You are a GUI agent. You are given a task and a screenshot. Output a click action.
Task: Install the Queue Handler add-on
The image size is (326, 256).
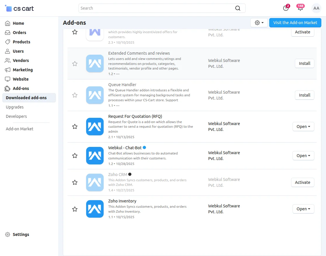coord(304,95)
